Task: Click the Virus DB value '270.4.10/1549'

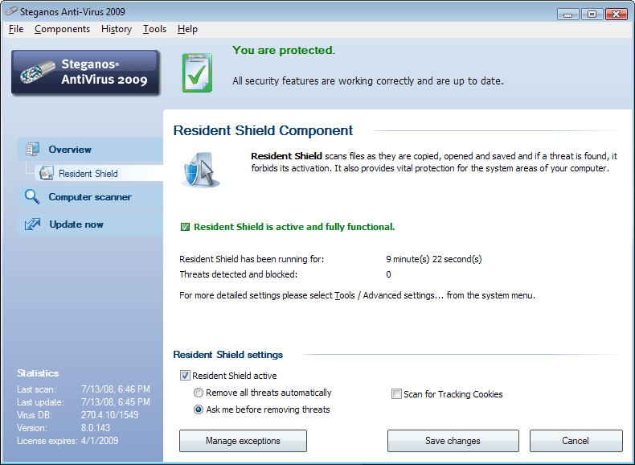Action: click(110, 415)
